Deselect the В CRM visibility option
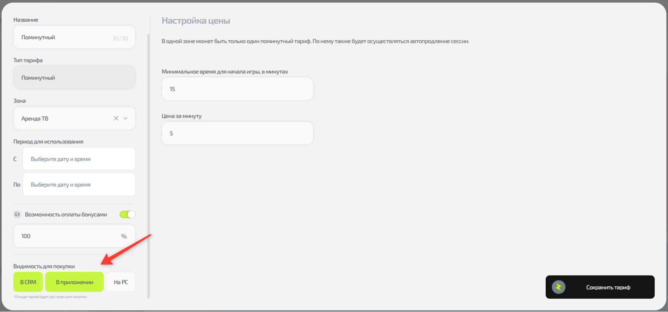The height and width of the screenshot is (312, 668). pos(28,282)
